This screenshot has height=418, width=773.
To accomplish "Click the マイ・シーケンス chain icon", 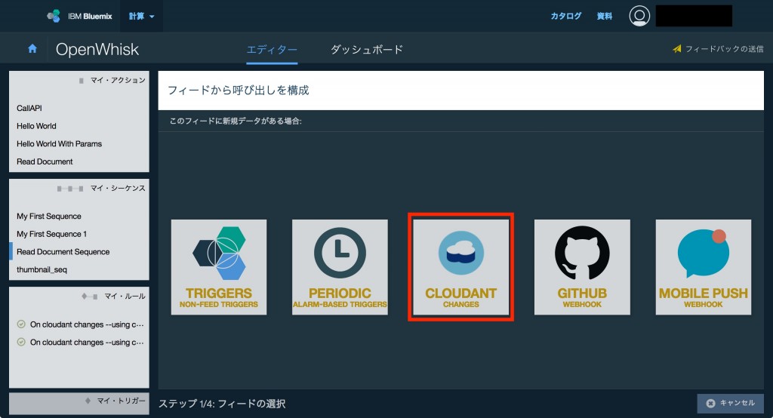I will pyautogui.click(x=70, y=189).
